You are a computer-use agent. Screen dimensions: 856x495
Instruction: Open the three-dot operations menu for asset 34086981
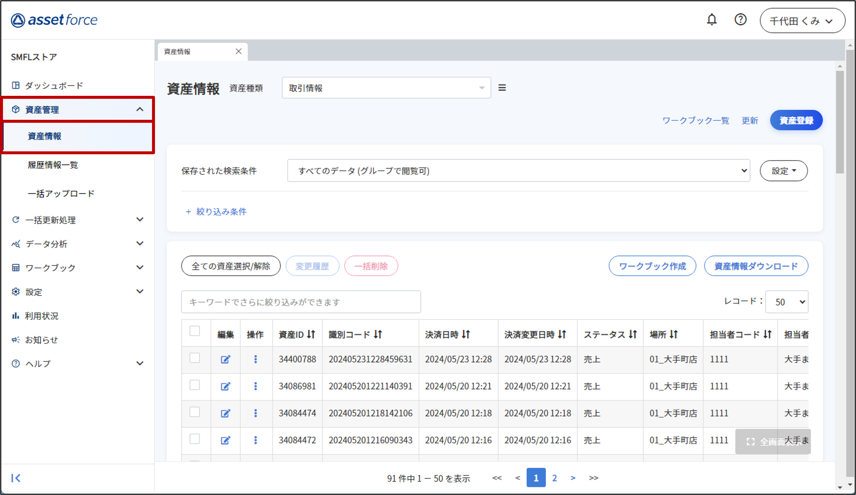pos(256,386)
